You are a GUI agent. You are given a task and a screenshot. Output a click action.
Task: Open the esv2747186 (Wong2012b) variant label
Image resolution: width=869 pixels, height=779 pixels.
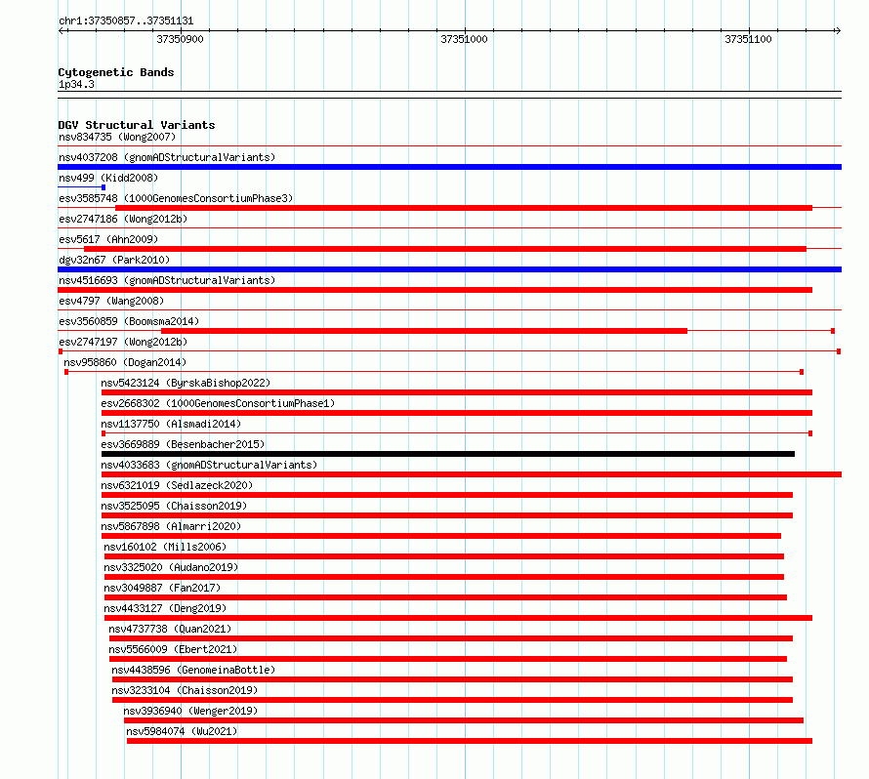[123, 219]
